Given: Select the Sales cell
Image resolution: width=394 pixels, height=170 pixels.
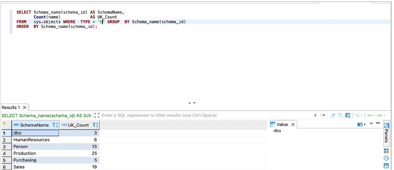Looking at the screenshot, I should pyautogui.click(x=35, y=167).
